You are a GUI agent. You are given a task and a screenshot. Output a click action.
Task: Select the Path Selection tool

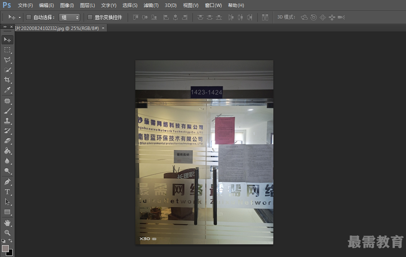7,202
